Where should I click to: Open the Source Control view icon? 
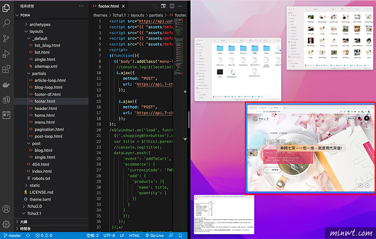pyautogui.click(x=6, y=39)
